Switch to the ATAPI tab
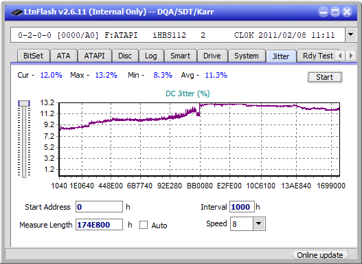This screenshot has height=264, width=362. (x=94, y=56)
